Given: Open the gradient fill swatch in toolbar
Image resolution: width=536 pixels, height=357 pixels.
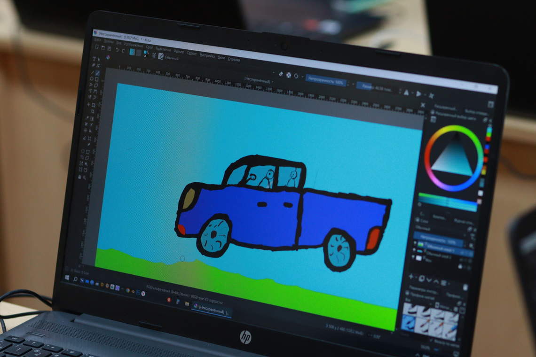Looking at the screenshot, I should [x=132, y=52].
